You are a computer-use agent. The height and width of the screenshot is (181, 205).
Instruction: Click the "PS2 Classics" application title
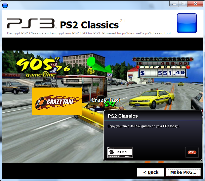[x=89, y=25]
